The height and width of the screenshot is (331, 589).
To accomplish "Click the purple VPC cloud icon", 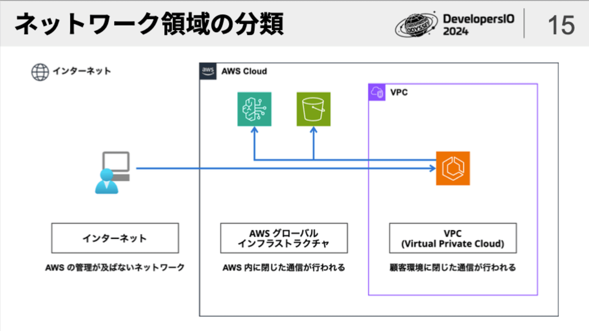I will coord(377,92).
